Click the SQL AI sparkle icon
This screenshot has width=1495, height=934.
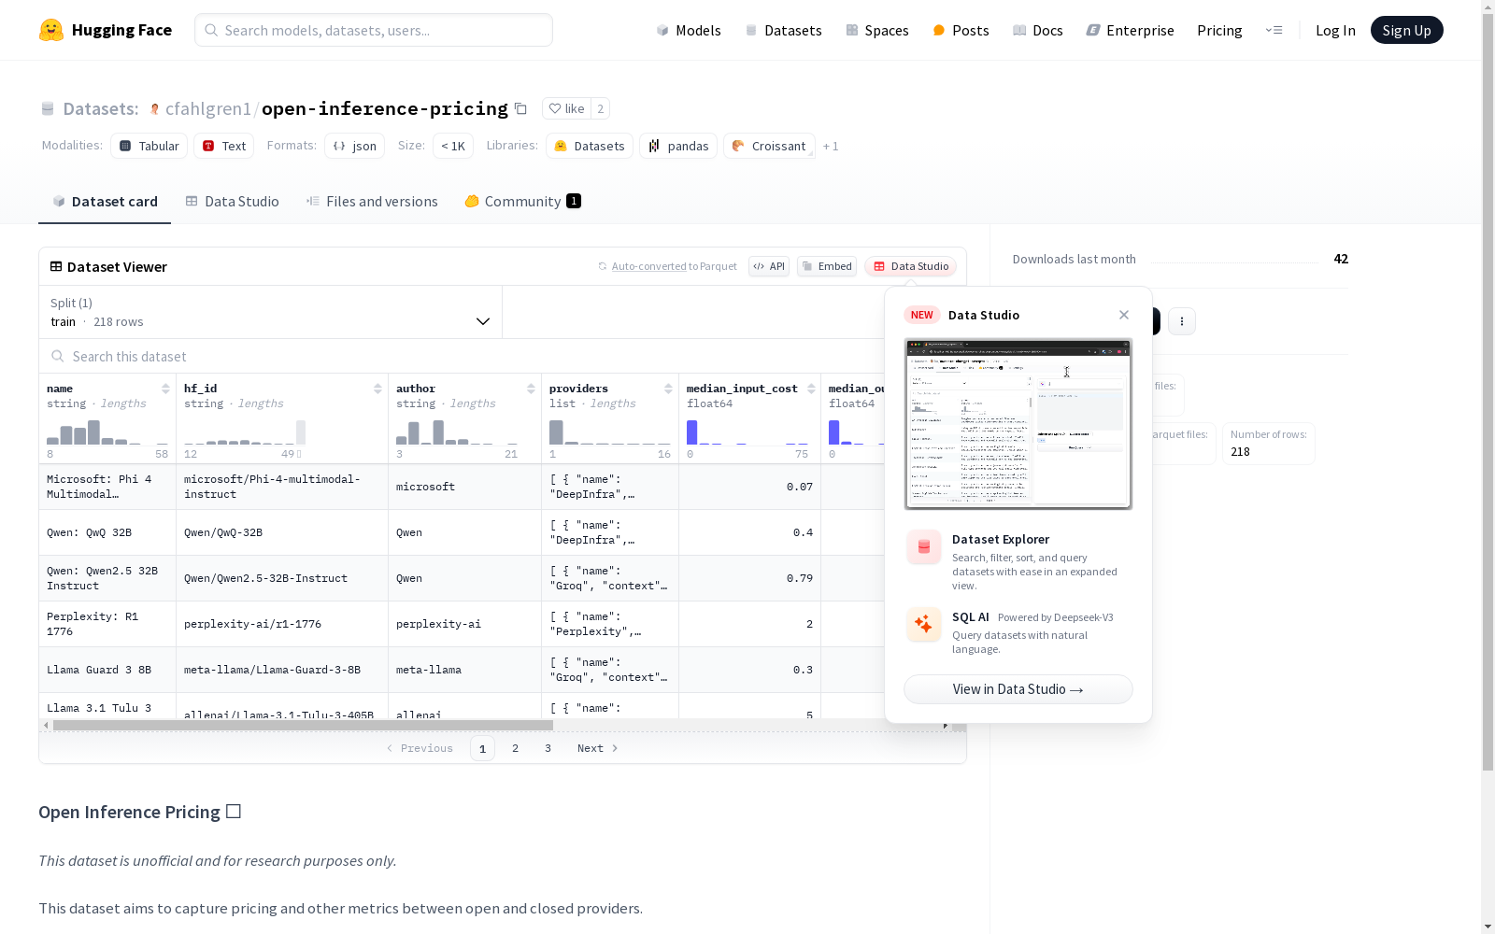[x=924, y=624]
